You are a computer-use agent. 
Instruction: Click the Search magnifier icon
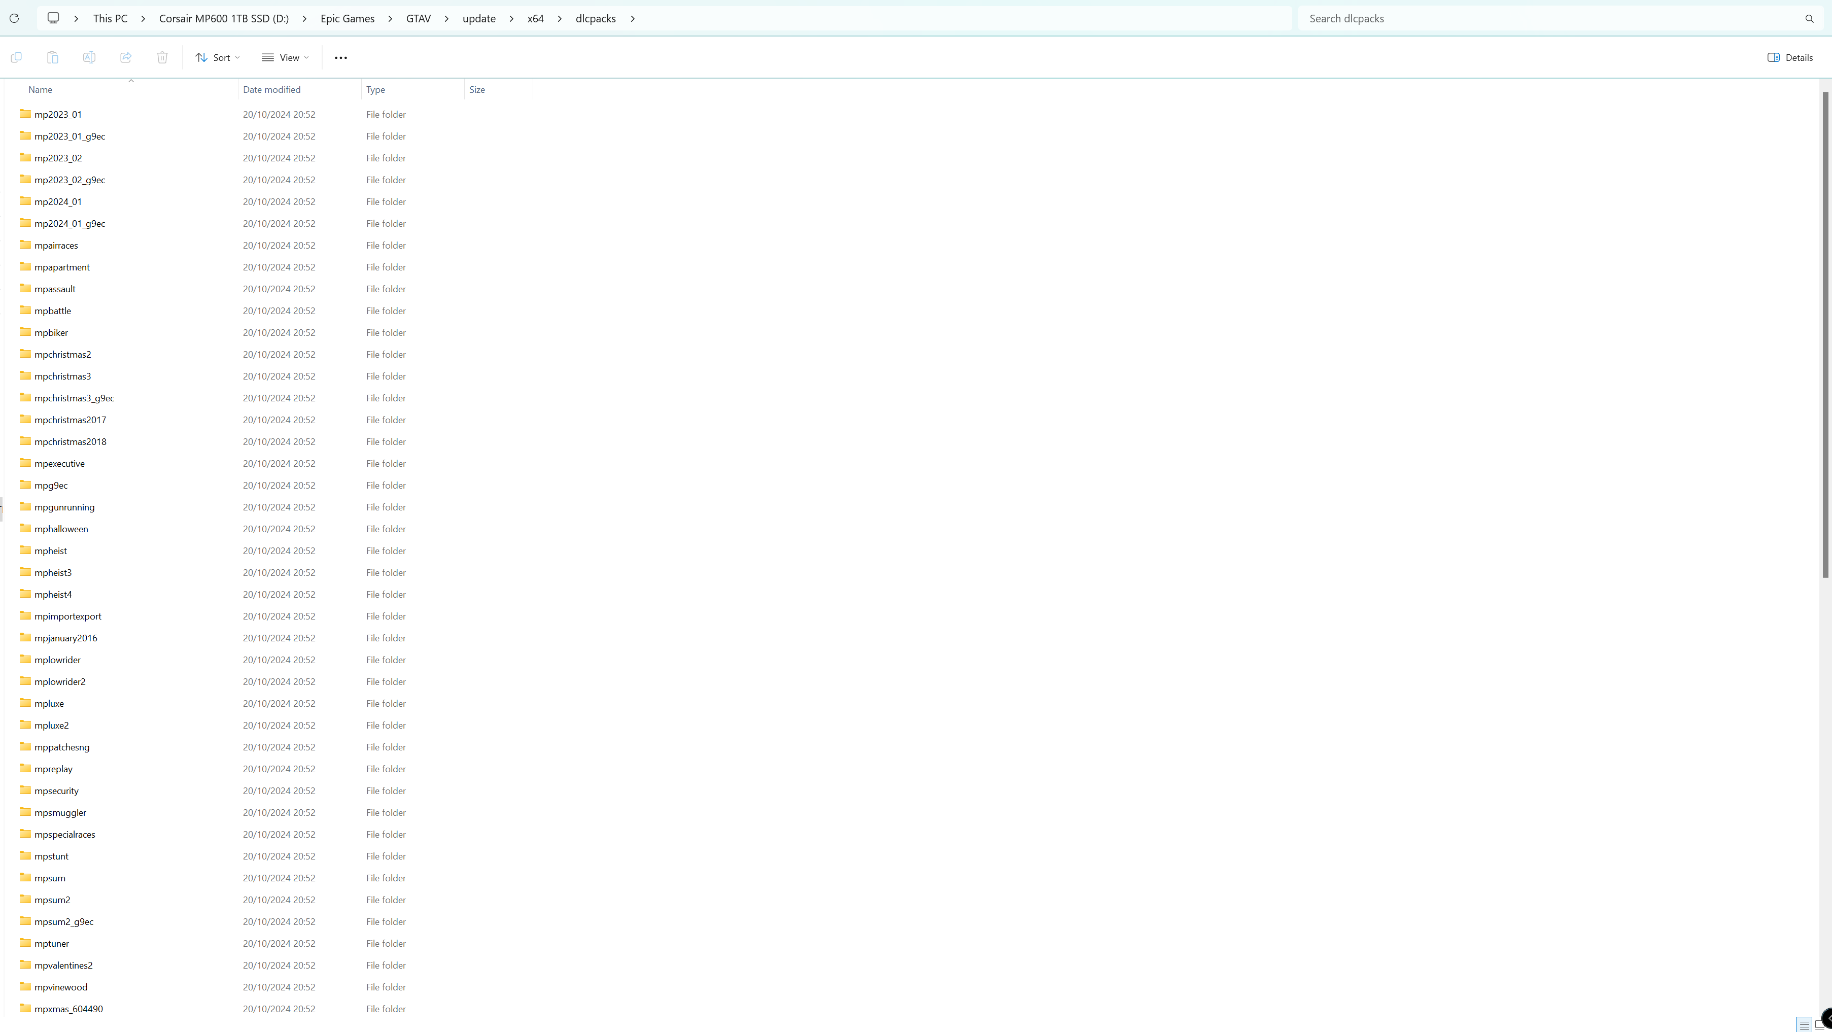pos(1809,18)
